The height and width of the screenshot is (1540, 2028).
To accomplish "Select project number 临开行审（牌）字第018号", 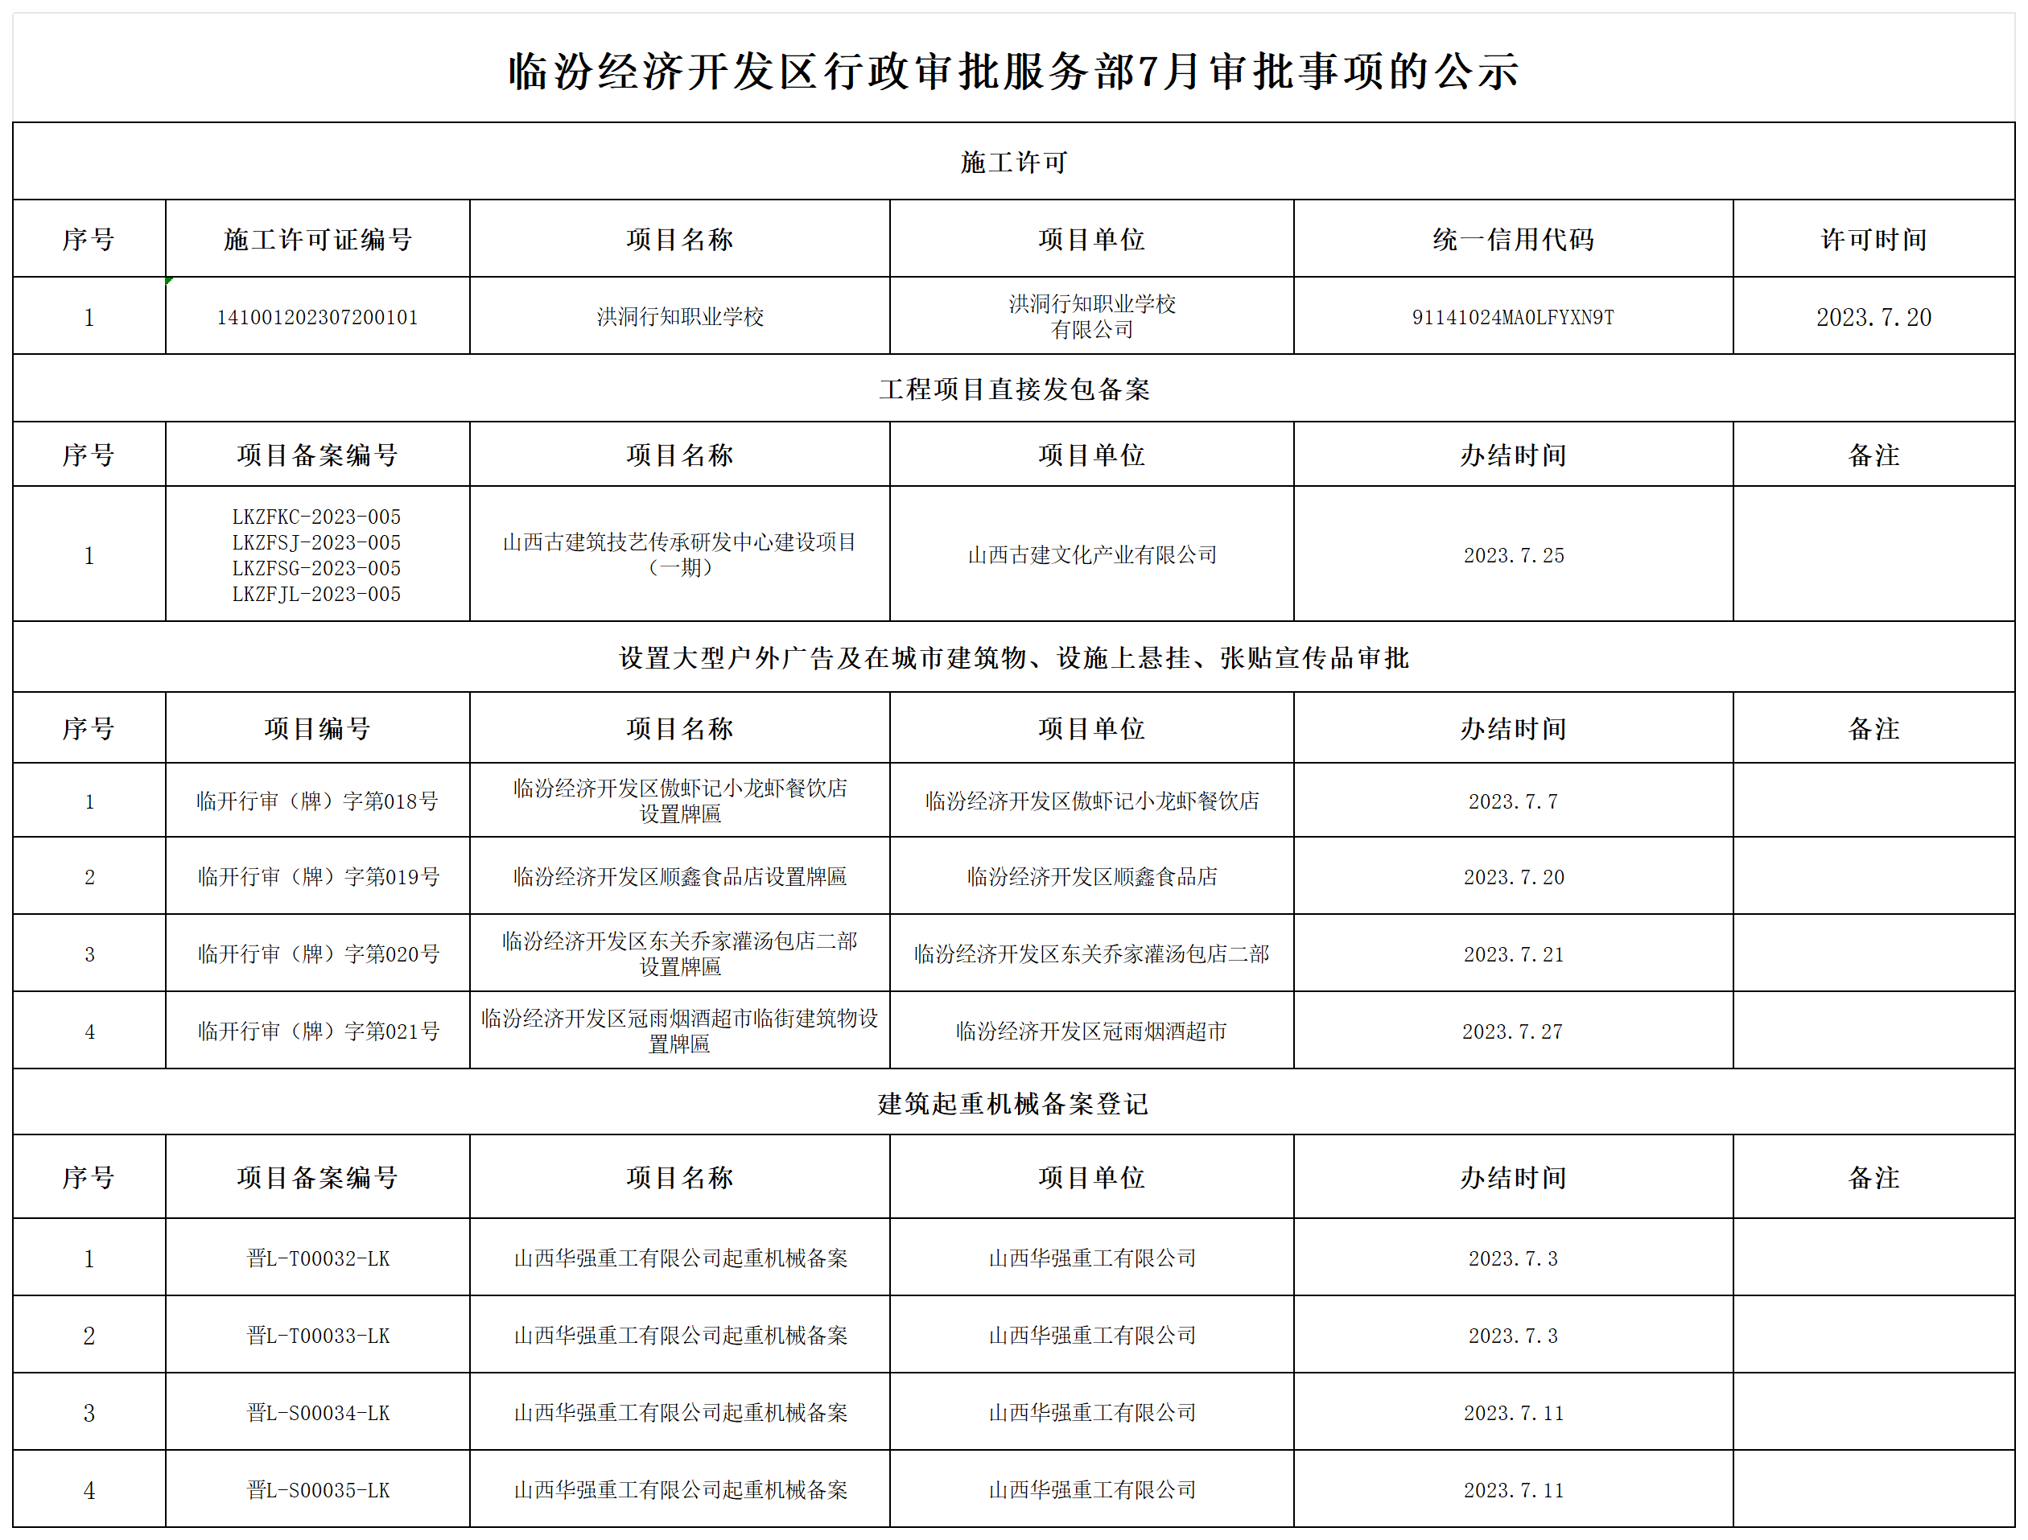I will pos(317,801).
